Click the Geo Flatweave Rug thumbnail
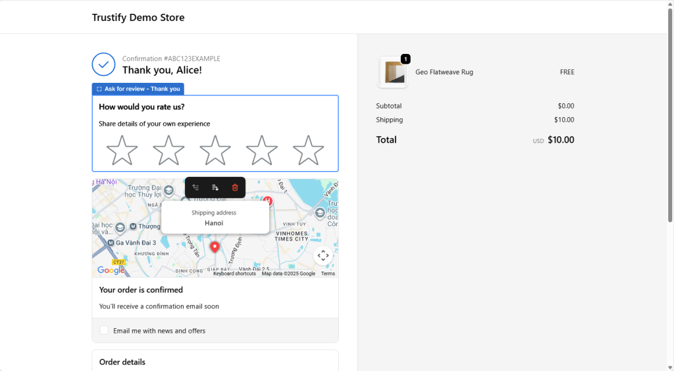This screenshot has width=674, height=371. coord(393,72)
